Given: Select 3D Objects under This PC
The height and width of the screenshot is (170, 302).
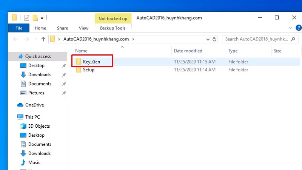Looking at the screenshot, I should pyautogui.click(x=39, y=126).
